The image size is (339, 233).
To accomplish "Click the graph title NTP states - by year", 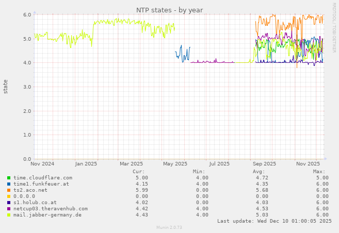I will click(x=169, y=10).
